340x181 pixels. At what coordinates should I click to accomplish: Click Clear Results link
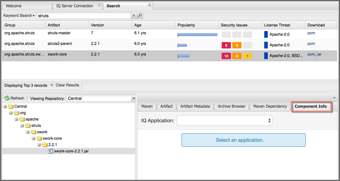[68, 85]
